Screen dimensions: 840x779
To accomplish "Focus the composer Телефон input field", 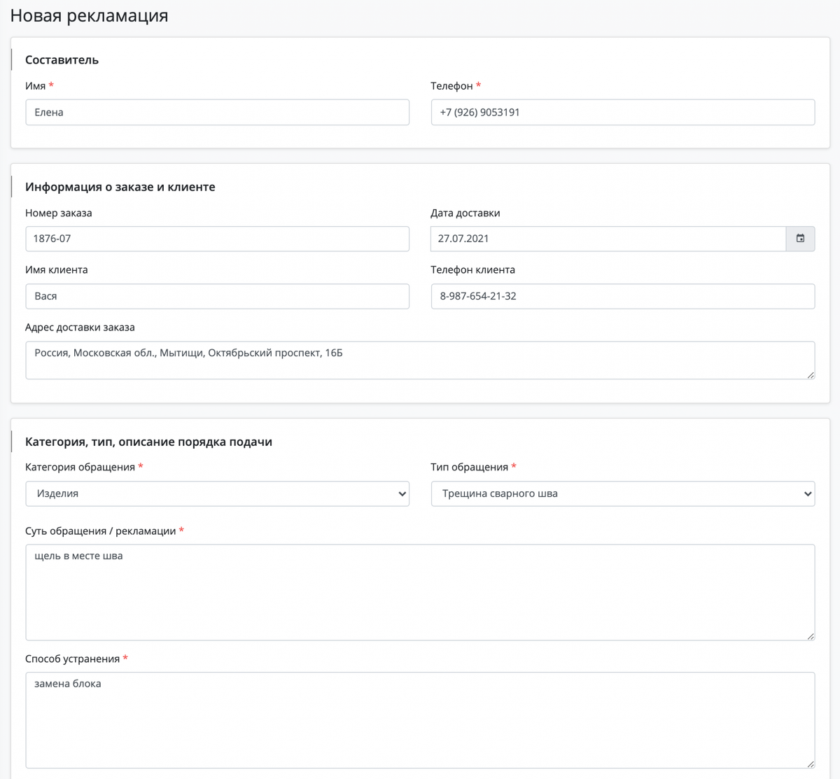I will pyautogui.click(x=622, y=112).
